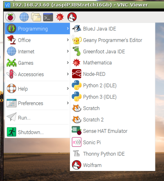Expand the Preferences submenu arrow
This screenshot has width=164, height=181.
[68, 103]
